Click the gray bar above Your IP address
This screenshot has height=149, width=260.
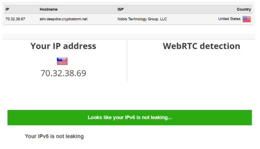pyautogui.click(x=129, y=37)
